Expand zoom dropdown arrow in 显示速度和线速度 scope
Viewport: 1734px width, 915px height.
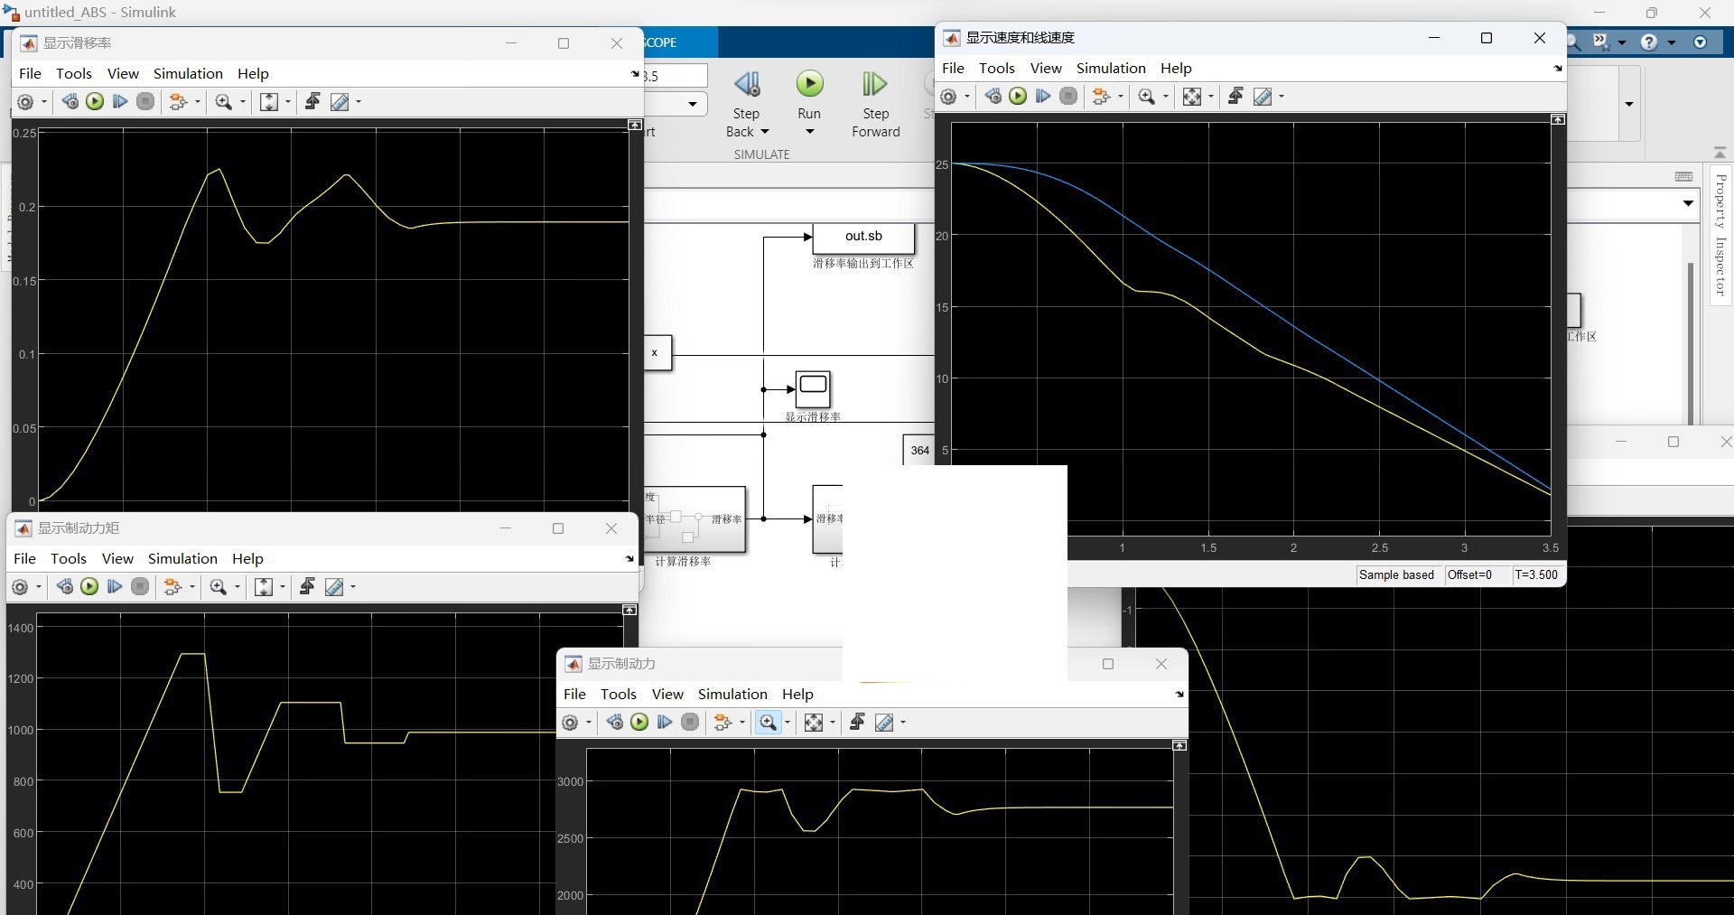click(1165, 97)
